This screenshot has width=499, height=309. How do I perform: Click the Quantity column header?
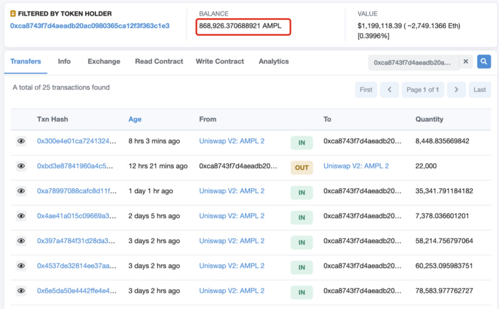click(x=429, y=119)
